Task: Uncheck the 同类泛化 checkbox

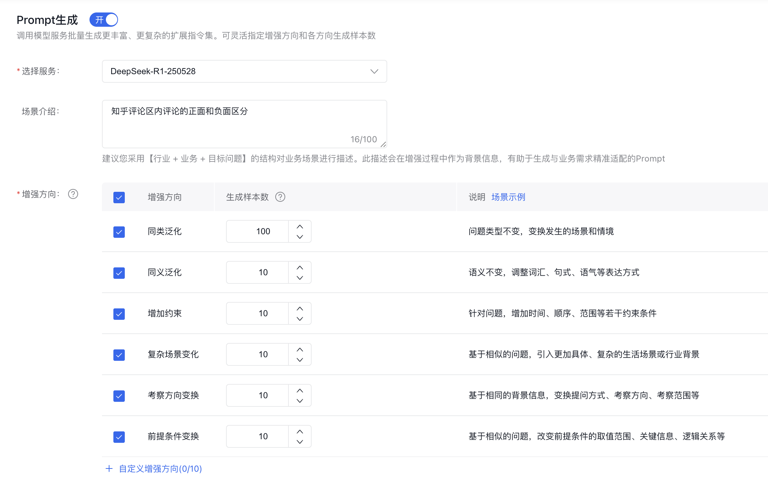Action: coord(119,232)
